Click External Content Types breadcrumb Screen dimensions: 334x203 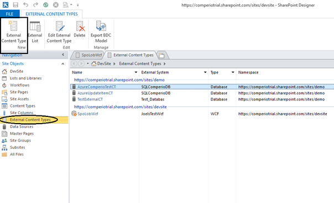[140, 63]
